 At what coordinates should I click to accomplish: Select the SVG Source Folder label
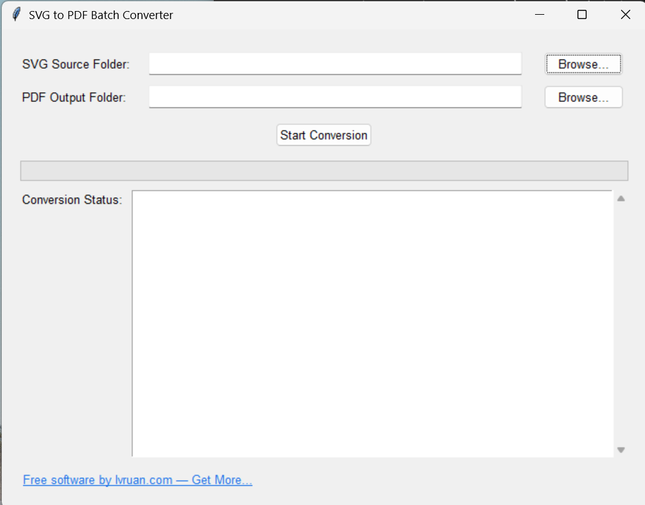[75, 64]
